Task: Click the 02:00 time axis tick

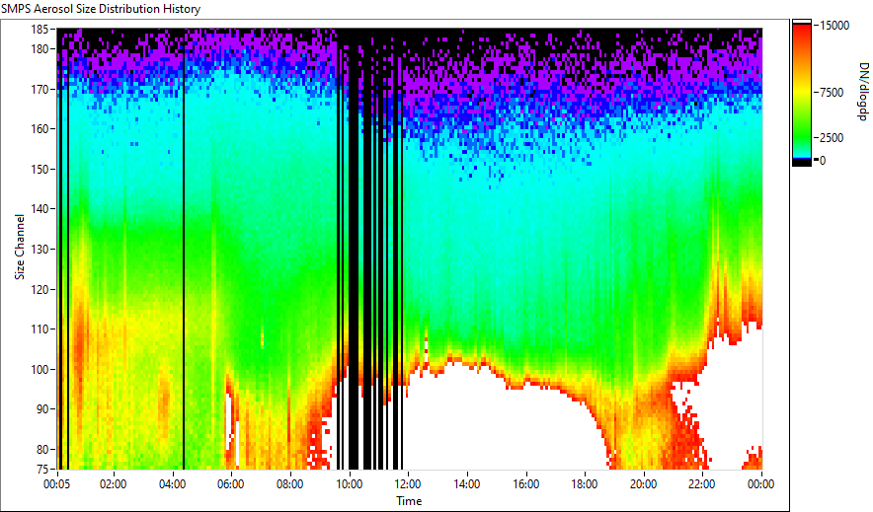Action: [113, 484]
